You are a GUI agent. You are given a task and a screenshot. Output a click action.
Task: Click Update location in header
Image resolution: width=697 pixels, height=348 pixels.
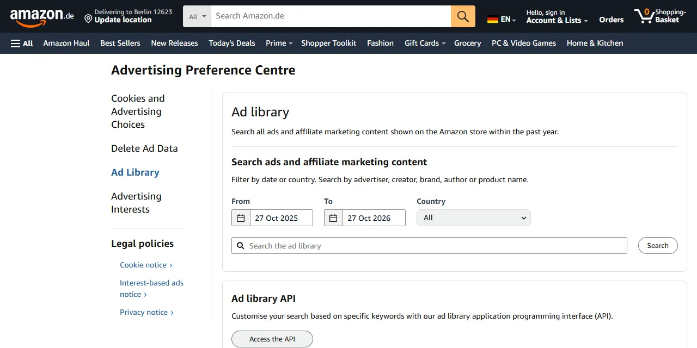pos(123,20)
